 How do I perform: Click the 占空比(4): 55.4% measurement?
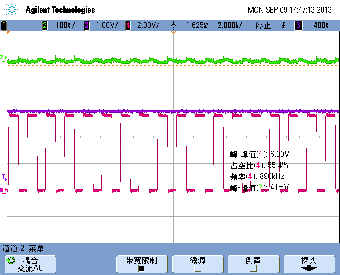coord(259,165)
